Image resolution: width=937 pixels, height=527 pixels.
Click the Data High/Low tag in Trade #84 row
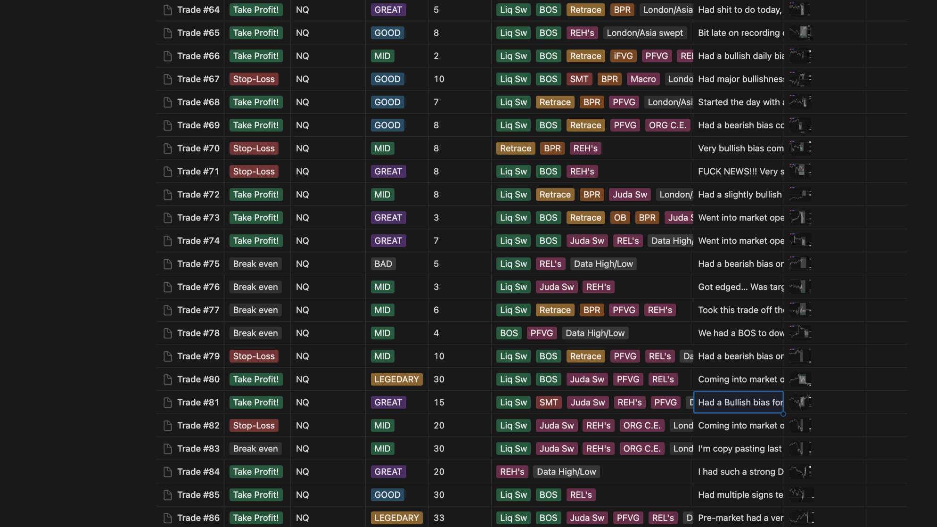coord(566,472)
